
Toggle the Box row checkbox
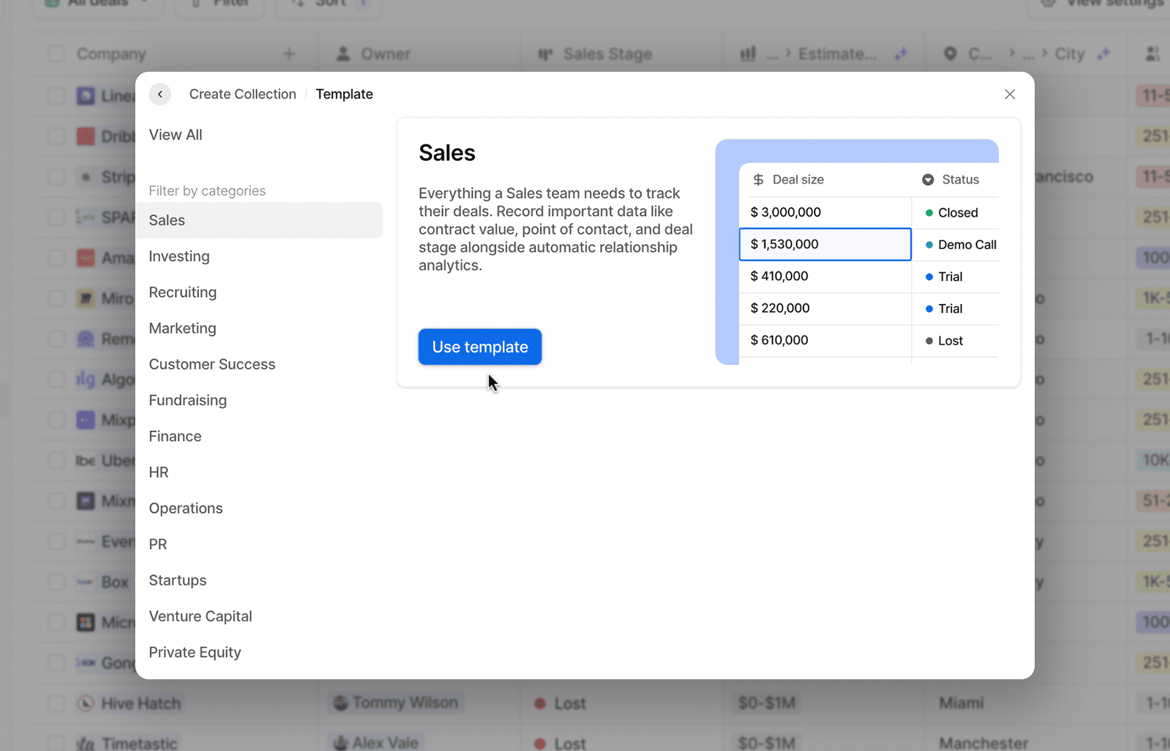(56, 582)
